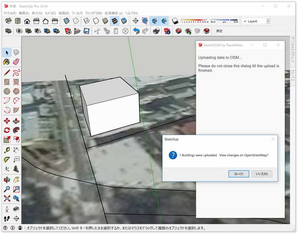Choose the Rotate tool
This screenshot has width=298, height=234.
click(7, 130)
